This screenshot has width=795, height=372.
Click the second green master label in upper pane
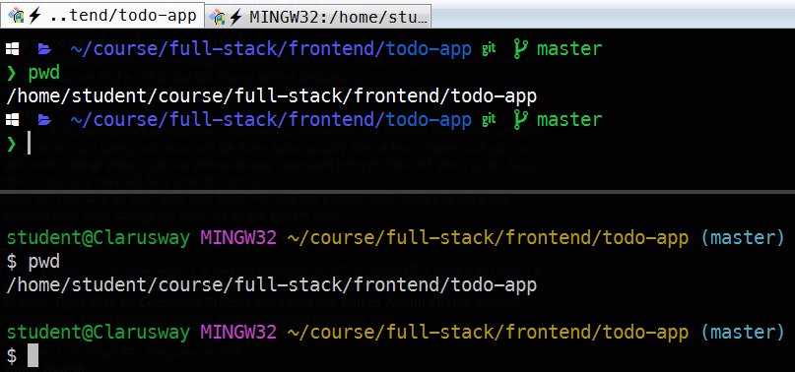pyautogui.click(x=569, y=120)
